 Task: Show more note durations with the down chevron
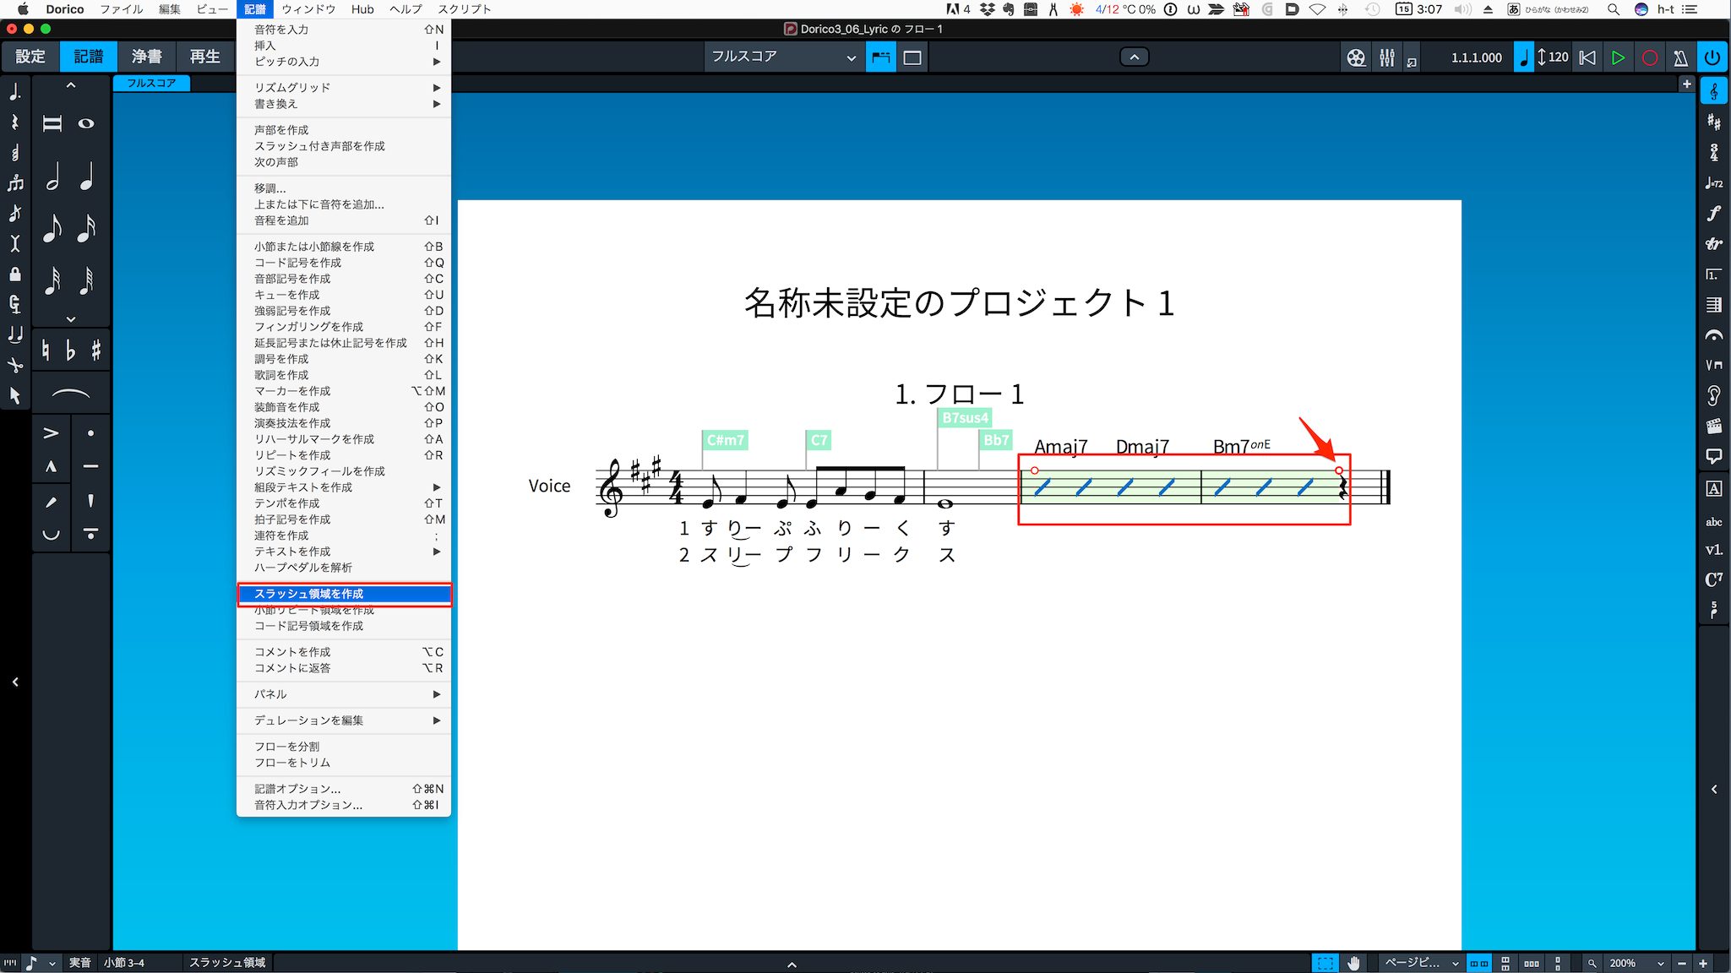click(x=71, y=319)
